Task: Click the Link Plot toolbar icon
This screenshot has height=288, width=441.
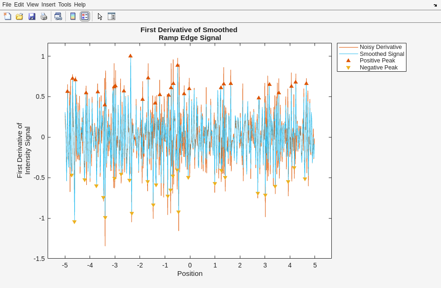Action: click(58, 16)
